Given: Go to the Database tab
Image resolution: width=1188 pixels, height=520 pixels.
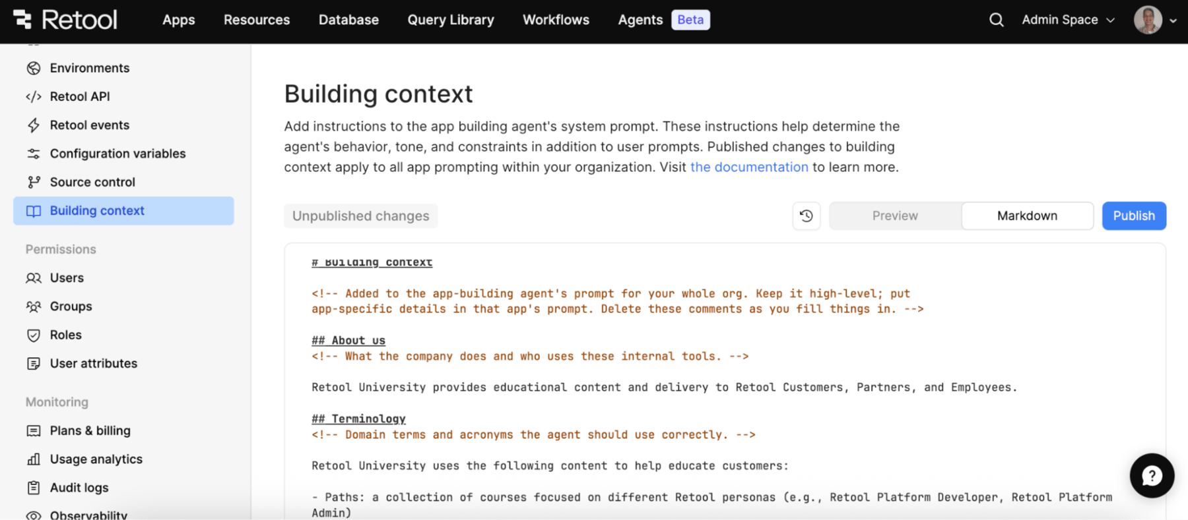Looking at the screenshot, I should click(x=348, y=20).
